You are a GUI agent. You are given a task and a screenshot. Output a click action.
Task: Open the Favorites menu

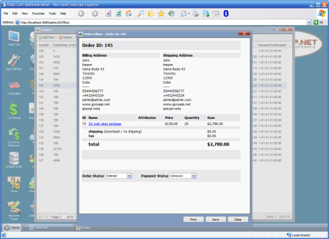click(38, 13)
